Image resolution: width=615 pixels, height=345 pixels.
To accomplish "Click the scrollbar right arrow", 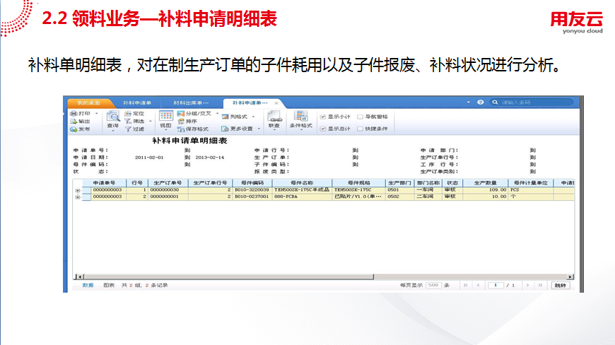I will (570, 277).
